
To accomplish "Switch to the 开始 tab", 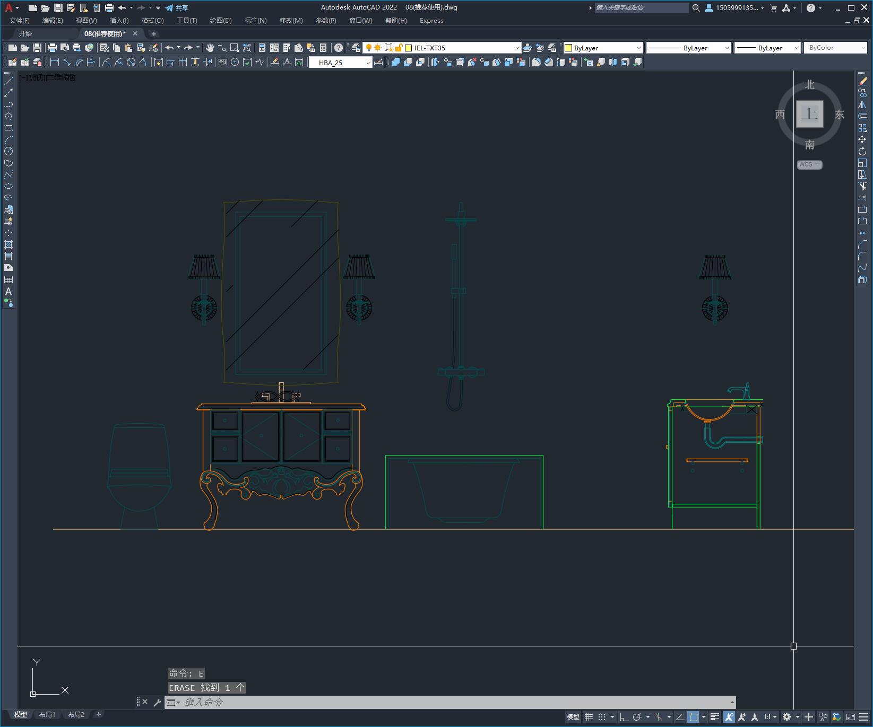I will (25, 33).
